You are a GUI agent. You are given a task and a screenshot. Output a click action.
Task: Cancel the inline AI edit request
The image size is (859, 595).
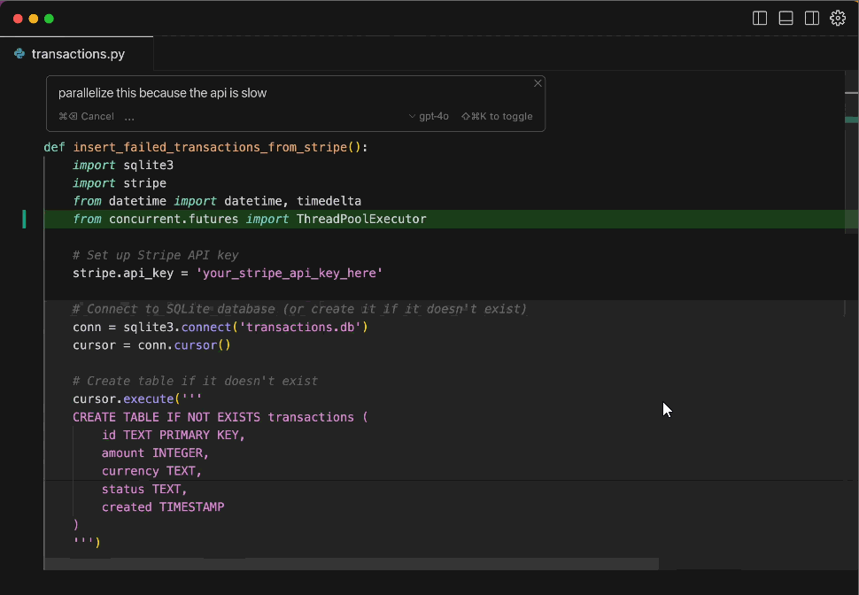tap(86, 116)
